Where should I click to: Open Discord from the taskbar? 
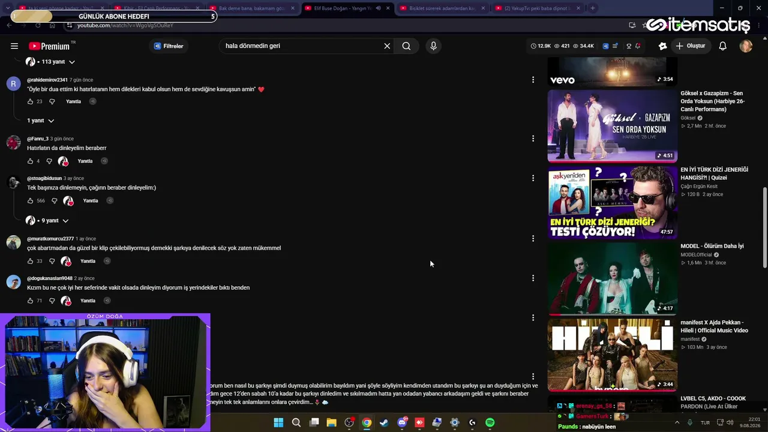pyautogui.click(x=402, y=422)
